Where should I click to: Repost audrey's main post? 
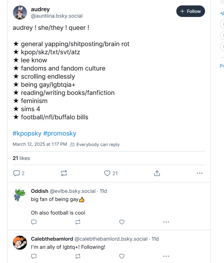click(x=64, y=173)
